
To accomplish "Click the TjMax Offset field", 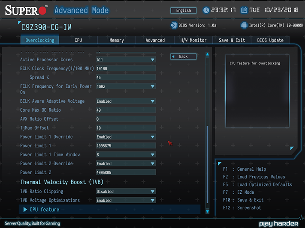I will (126, 128).
